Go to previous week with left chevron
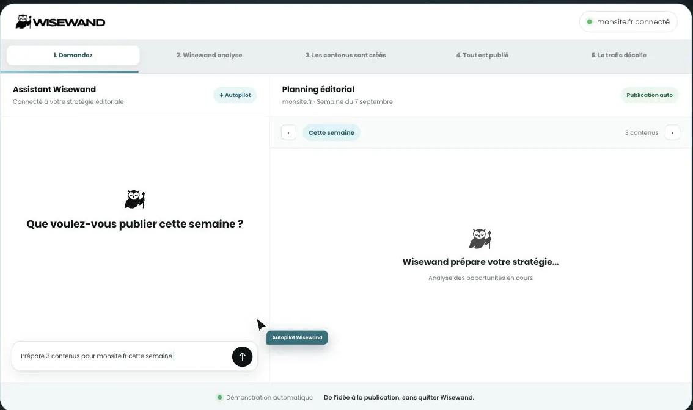 pyautogui.click(x=288, y=132)
